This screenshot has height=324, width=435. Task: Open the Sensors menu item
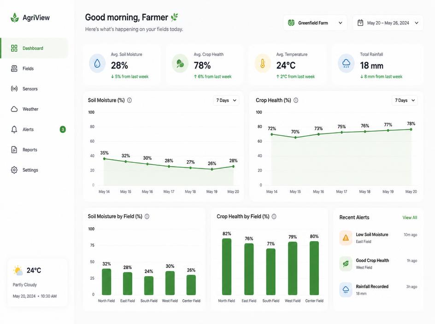(35, 89)
